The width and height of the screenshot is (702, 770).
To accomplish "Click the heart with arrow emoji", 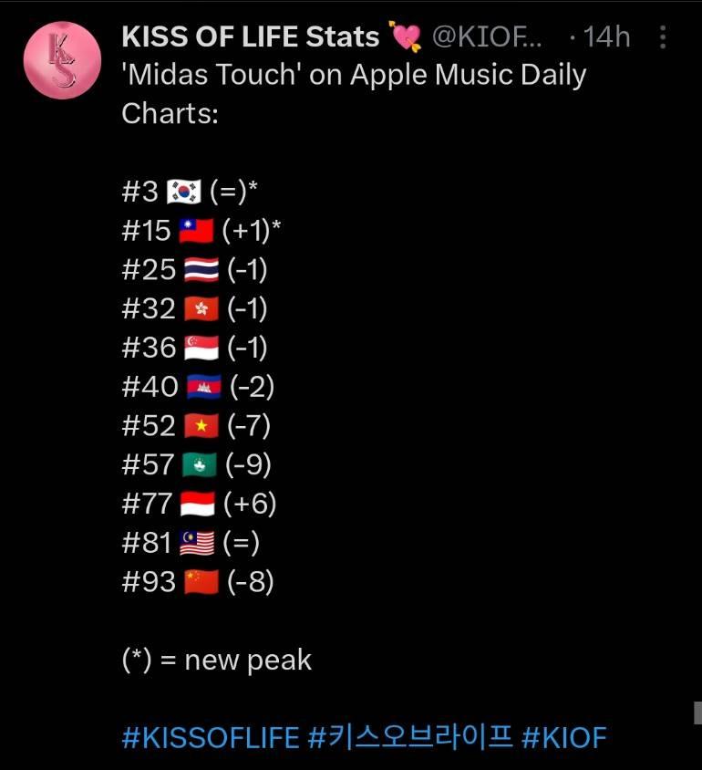I will (405, 36).
